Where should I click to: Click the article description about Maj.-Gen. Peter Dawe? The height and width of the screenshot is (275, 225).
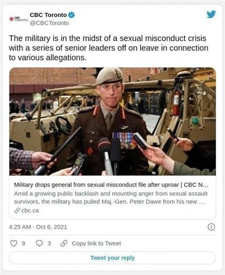tap(111, 197)
